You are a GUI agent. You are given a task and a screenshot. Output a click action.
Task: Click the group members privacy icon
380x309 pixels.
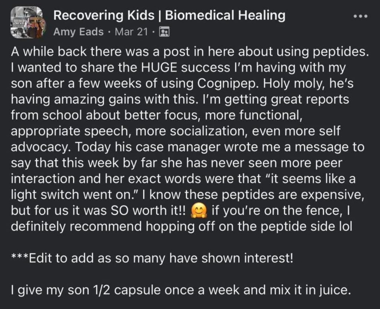point(164,32)
